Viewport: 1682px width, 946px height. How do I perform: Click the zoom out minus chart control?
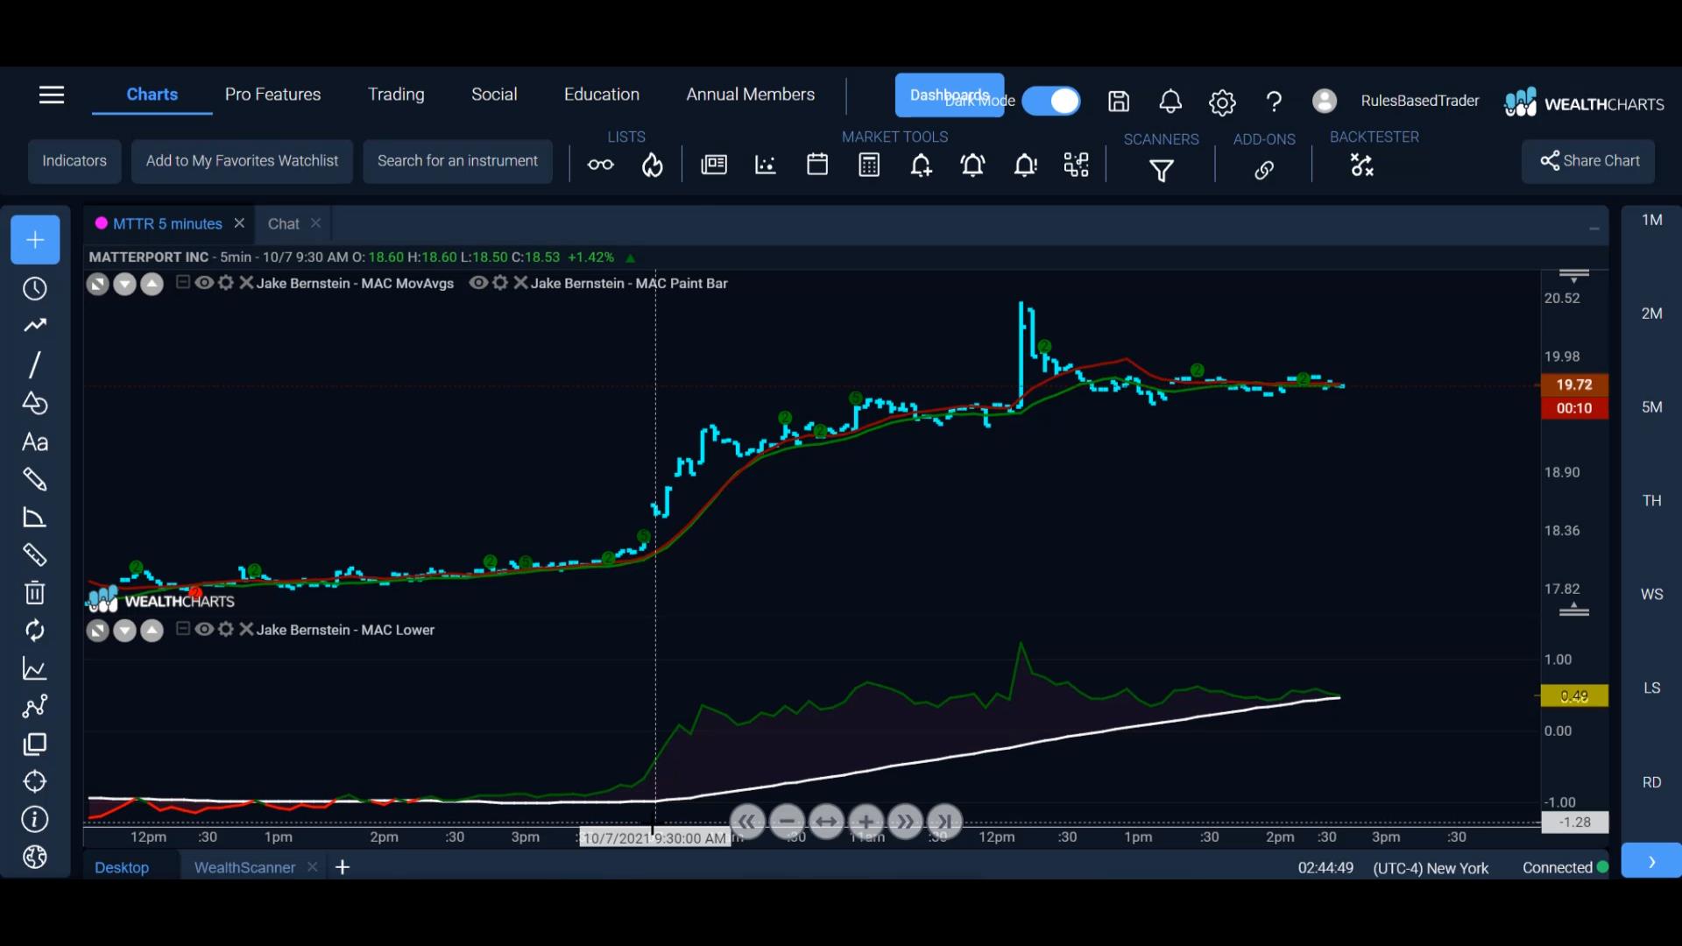787,822
